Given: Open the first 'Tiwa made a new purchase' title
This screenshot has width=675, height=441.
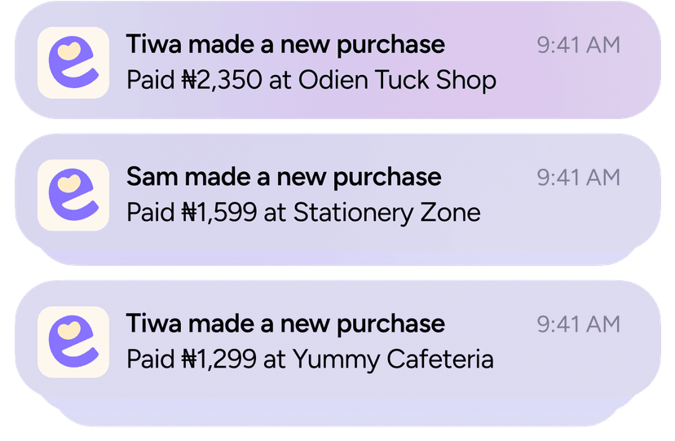Looking at the screenshot, I should click(285, 45).
